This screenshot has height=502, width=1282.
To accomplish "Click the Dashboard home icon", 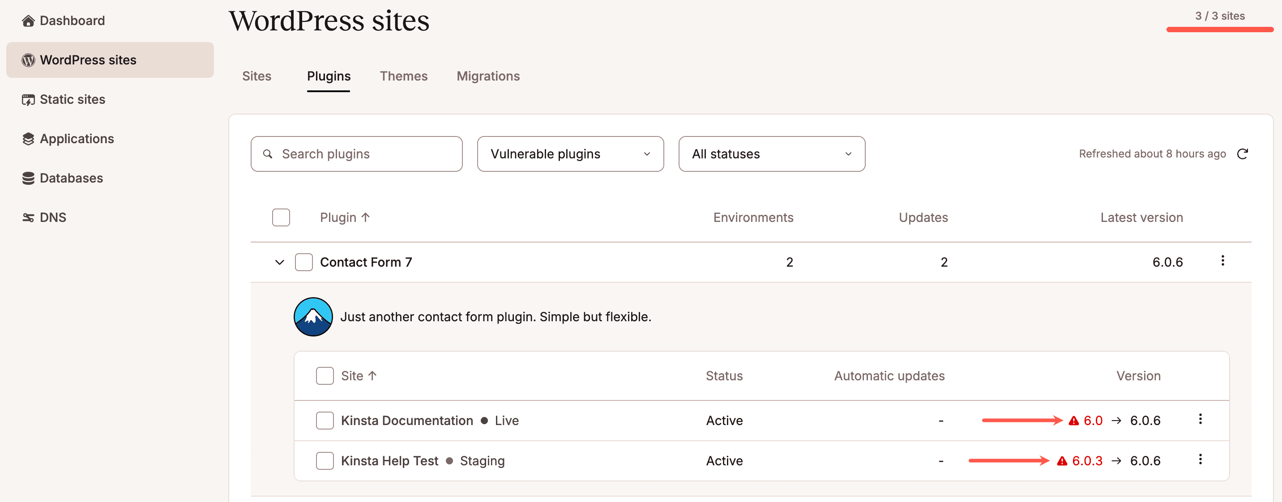I will 28,21.
